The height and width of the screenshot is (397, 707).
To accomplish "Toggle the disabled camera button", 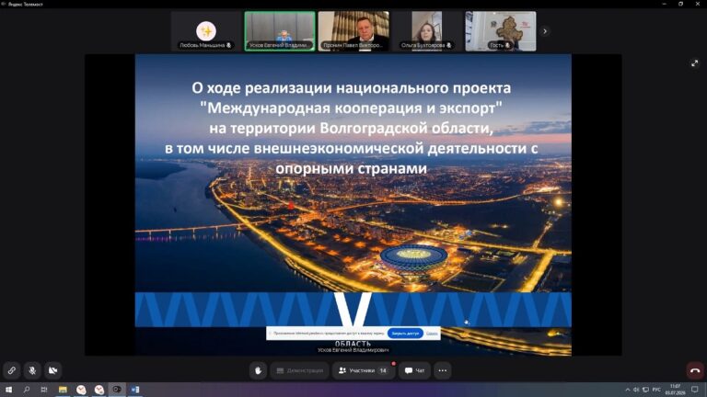I will (x=52, y=370).
